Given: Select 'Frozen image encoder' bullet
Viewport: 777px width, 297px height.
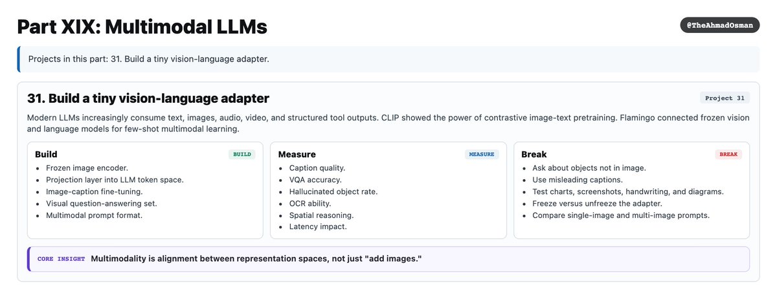Looking at the screenshot, I should coord(87,168).
